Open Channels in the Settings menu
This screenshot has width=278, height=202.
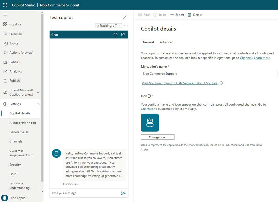[x=16, y=141]
